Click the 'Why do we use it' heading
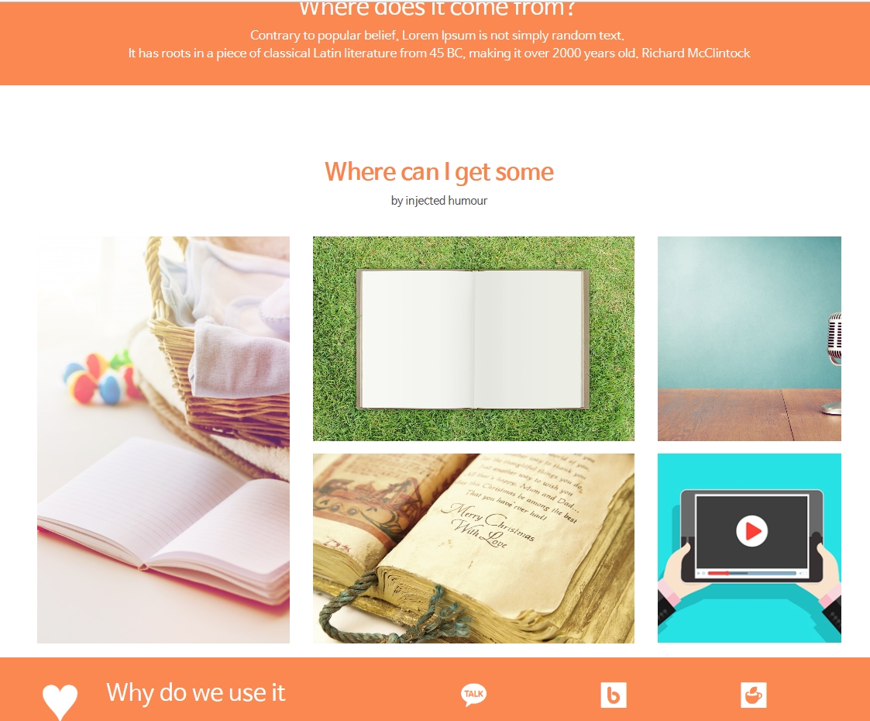The image size is (870, 721). coord(196,692)
